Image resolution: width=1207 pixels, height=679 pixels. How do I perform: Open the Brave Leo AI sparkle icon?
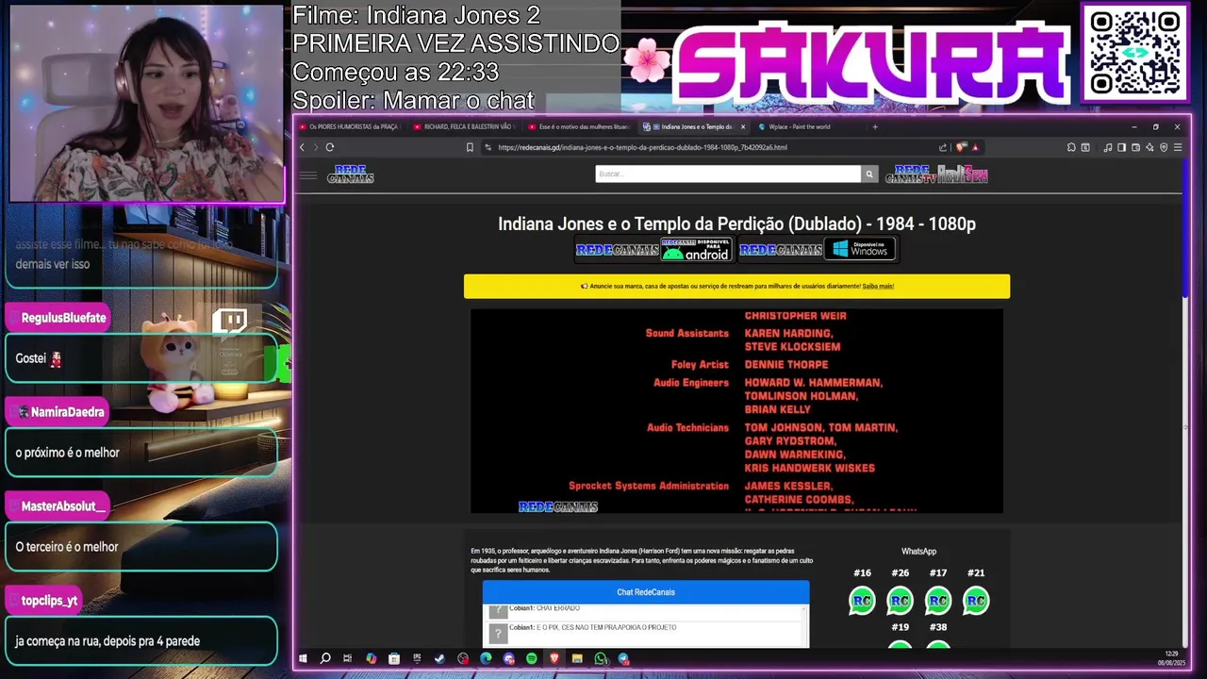click(x=1149, y=147)
